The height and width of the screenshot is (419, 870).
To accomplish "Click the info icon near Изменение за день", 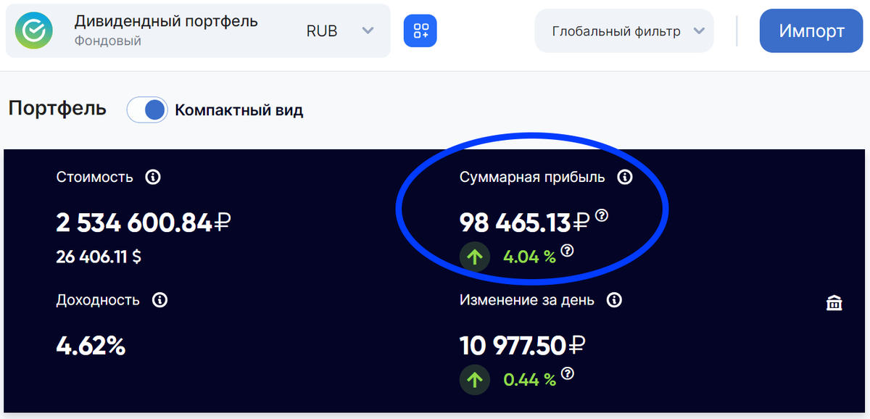I will [x=615, y=299].
